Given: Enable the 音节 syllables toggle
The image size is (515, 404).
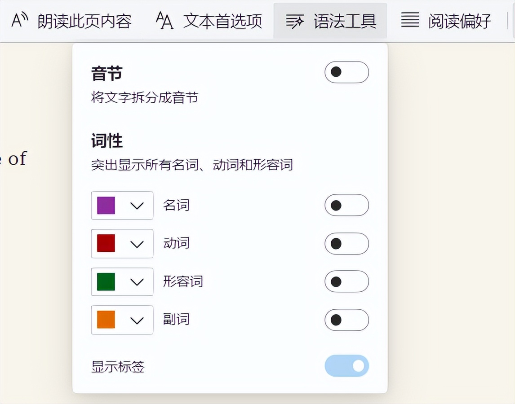Looking at the screenshot, I should click(346, 72).
